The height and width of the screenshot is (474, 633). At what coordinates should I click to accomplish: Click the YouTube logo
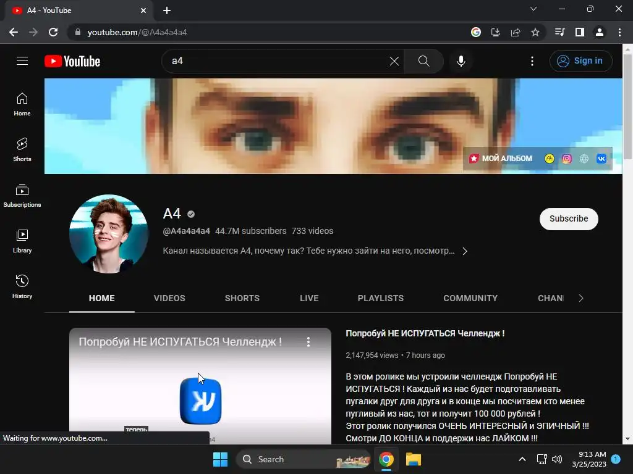[x=72, y=61]
